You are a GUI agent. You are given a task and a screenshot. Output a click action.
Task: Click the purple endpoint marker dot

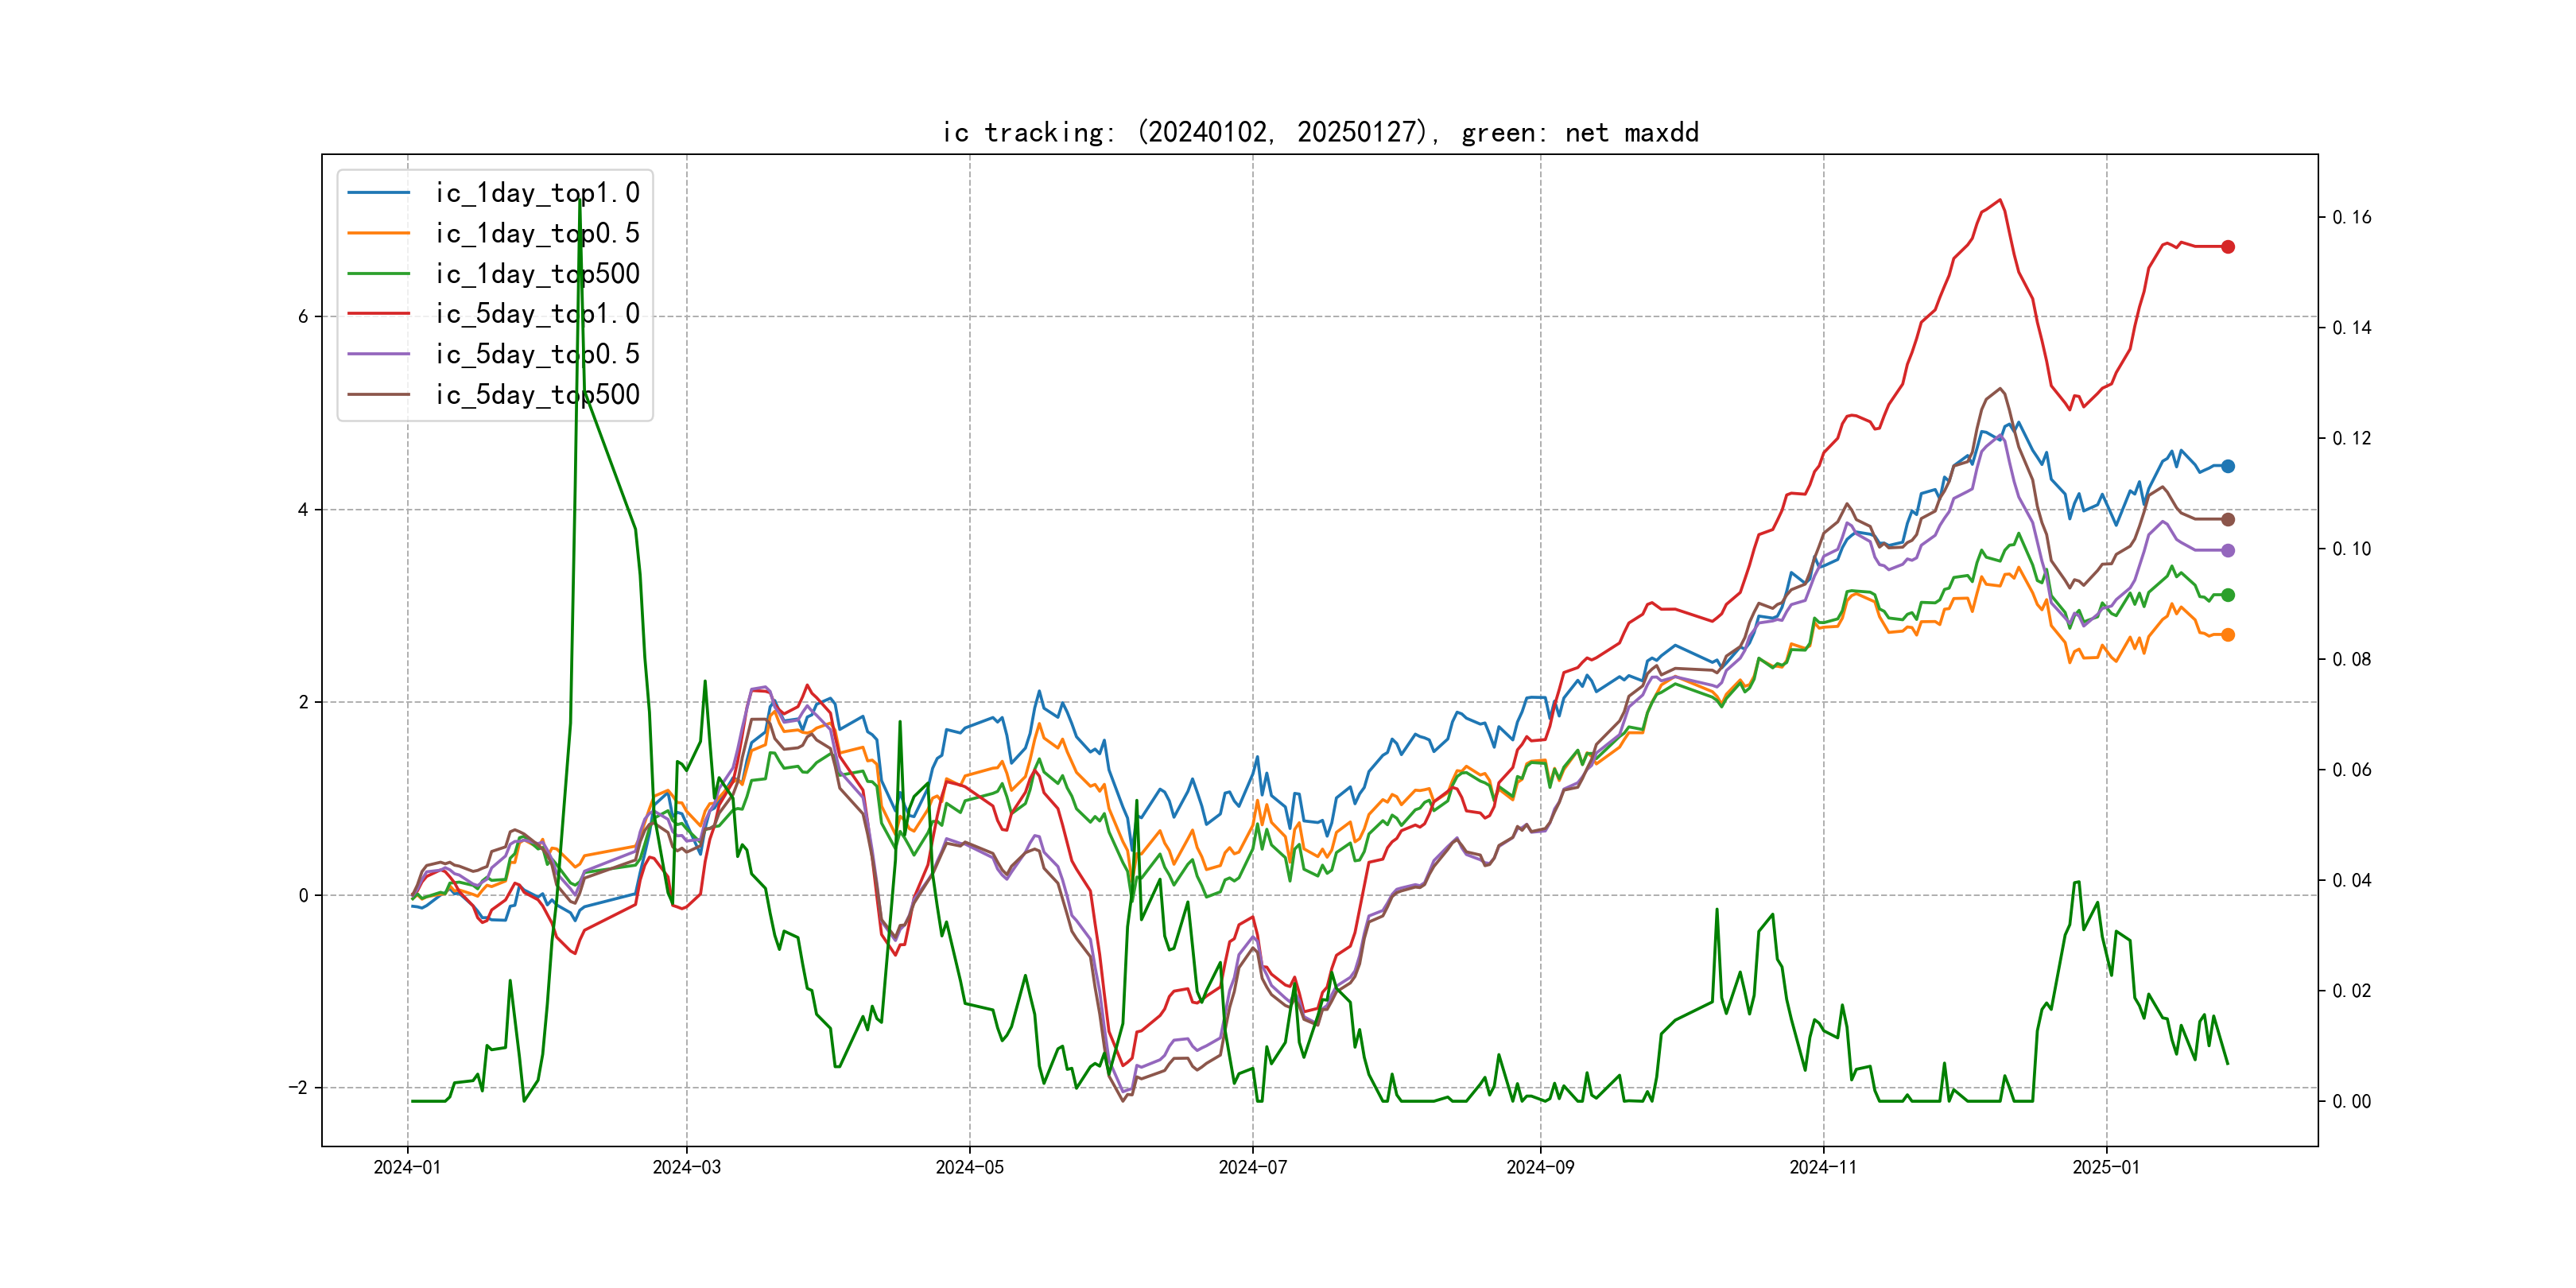2228,551
